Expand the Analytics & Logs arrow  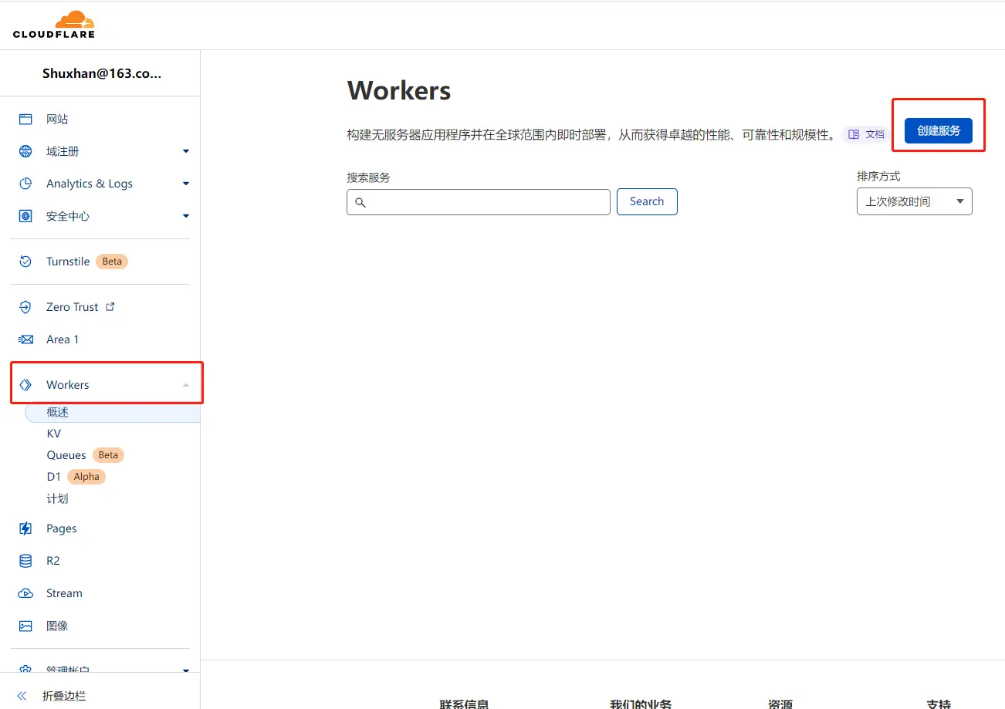click(x=186, y=184)
